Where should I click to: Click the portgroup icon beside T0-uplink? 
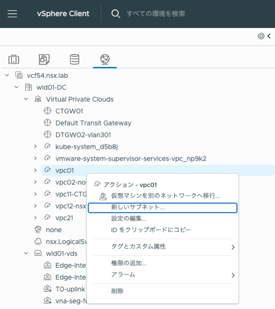pos(48,289)
